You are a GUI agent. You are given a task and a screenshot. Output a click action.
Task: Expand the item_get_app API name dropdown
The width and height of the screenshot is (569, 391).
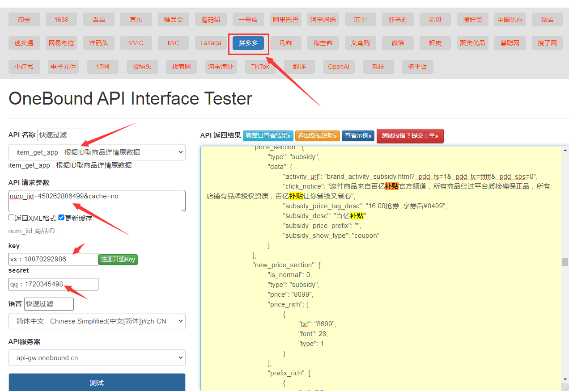tap(97, 152)
